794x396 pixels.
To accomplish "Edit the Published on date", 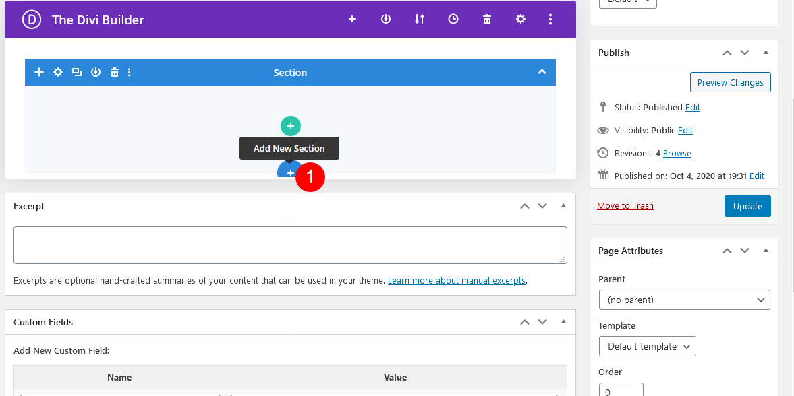I will [x=757, y=176].
